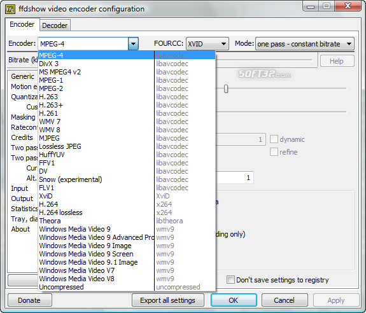Confirm with the OK button

234,300
